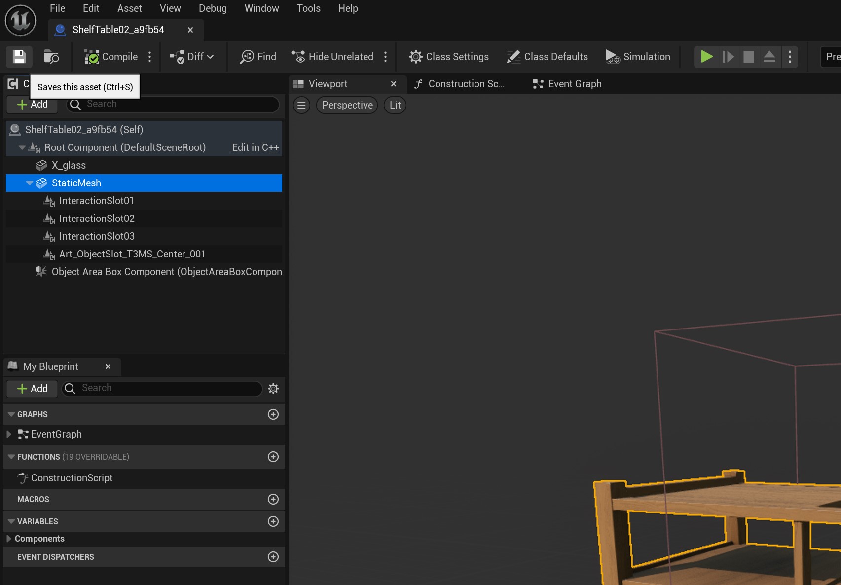Open the Edit menu
The image size is (841, 585).
pos(91,8)
